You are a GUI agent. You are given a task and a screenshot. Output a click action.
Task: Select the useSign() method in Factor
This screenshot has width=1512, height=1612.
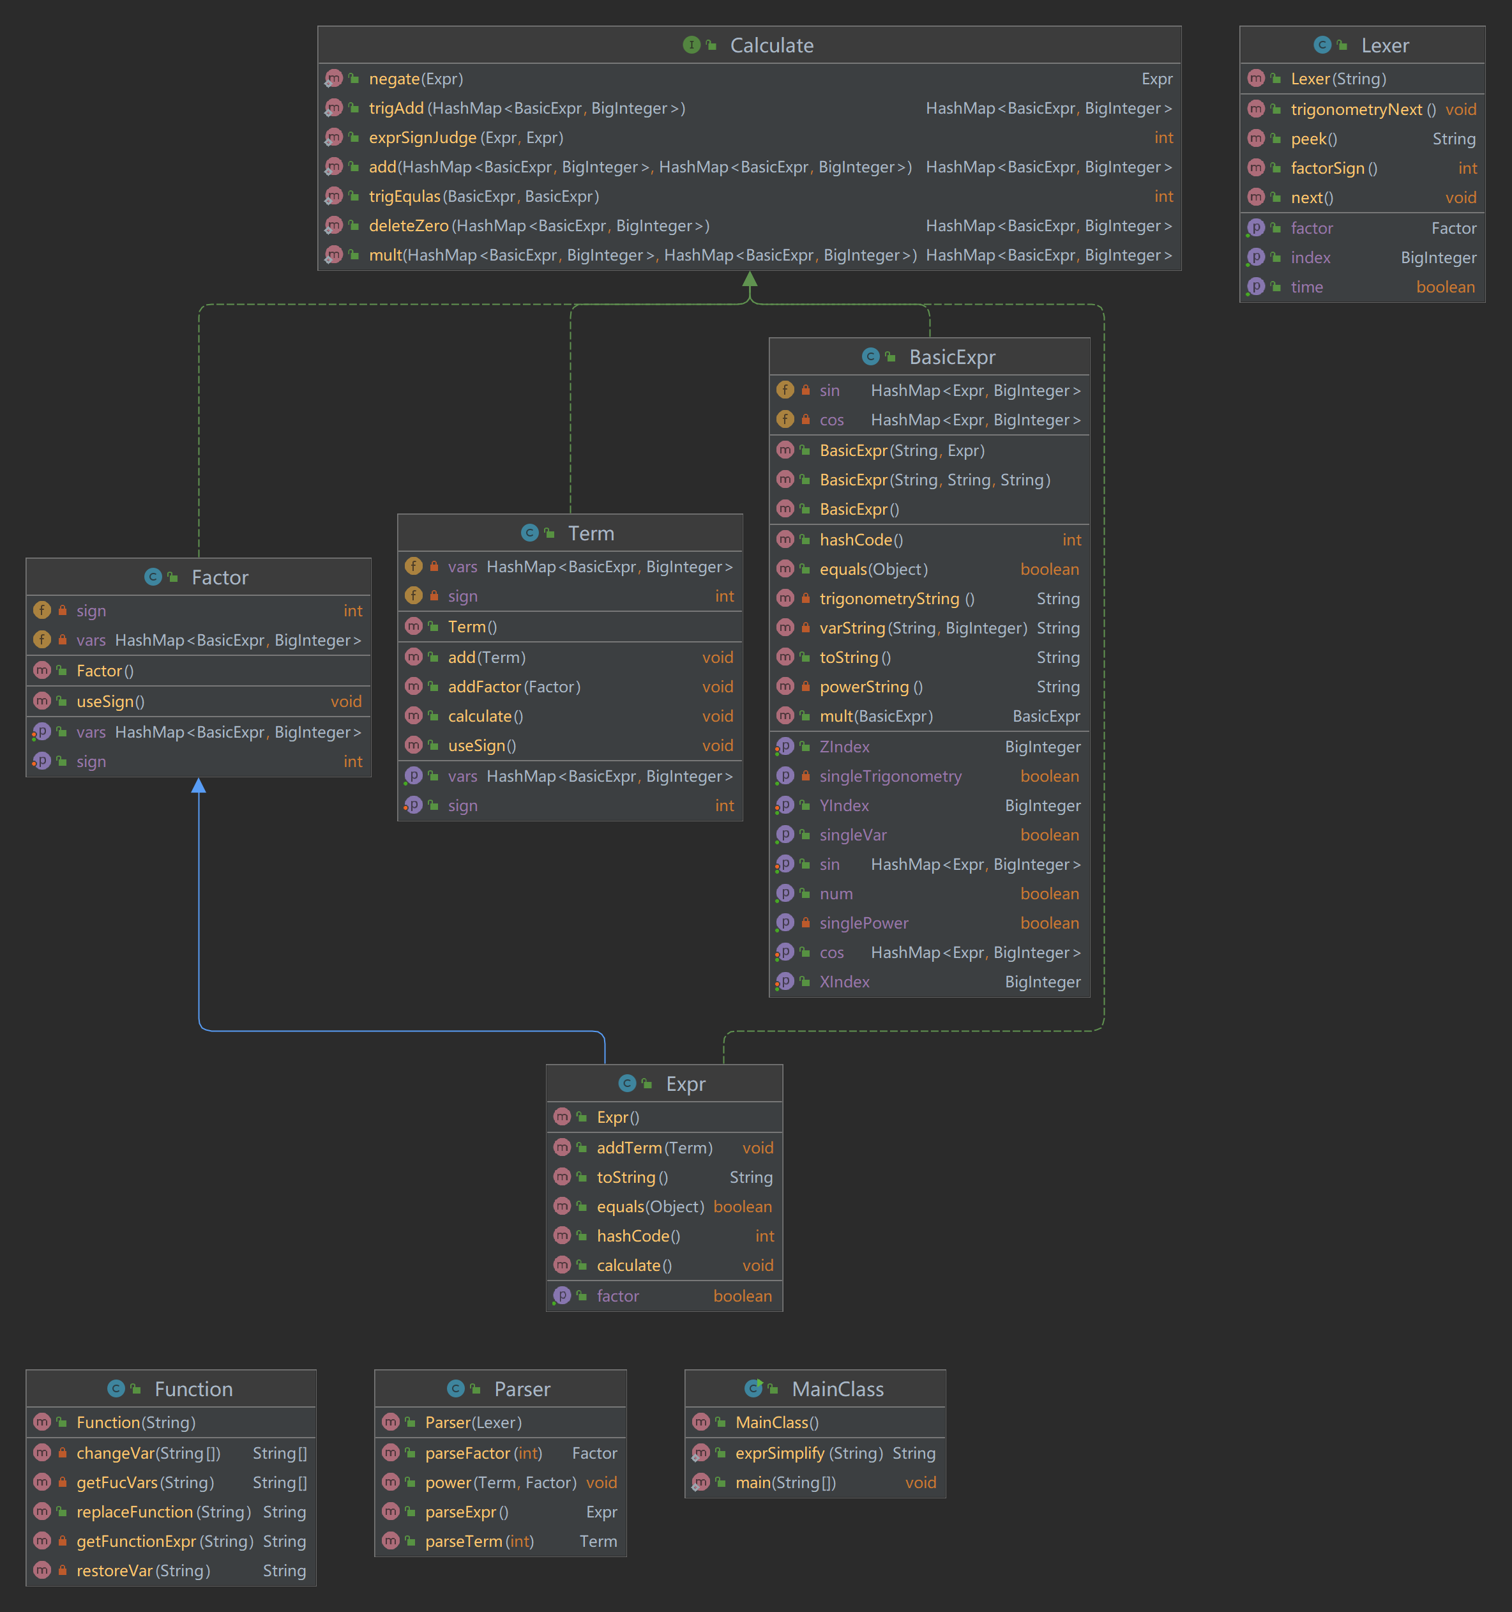coord(110,701)
